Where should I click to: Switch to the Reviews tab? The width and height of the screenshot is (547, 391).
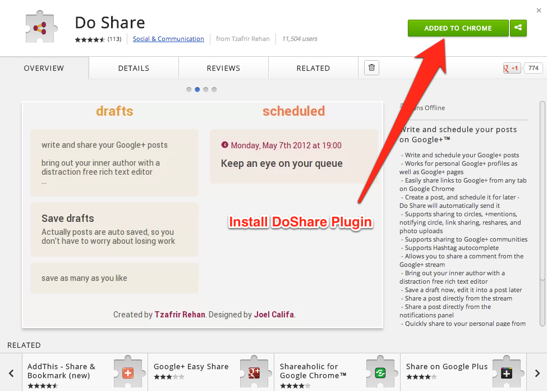pyautogui.click(x=223, y=68)
